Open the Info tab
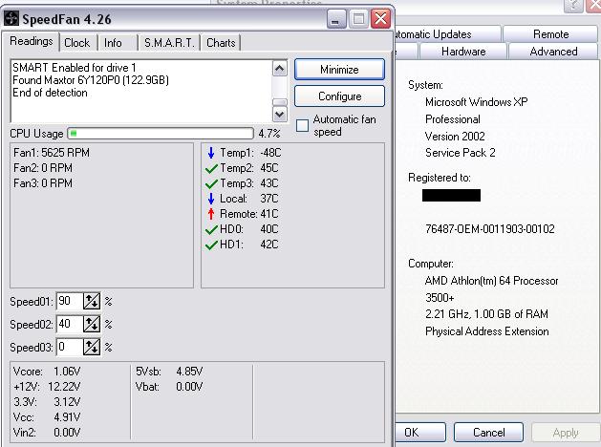Viewport: 601px width, 447px height. click(113, 43)
